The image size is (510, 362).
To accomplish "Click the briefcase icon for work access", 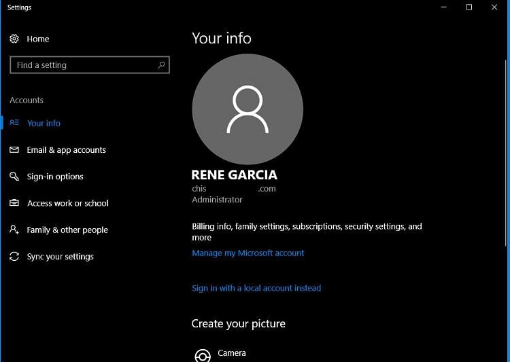I will point(14,203).
